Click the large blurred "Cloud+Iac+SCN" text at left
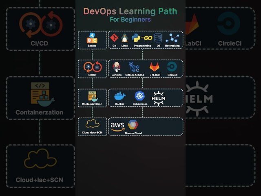 tap(40, 180)
